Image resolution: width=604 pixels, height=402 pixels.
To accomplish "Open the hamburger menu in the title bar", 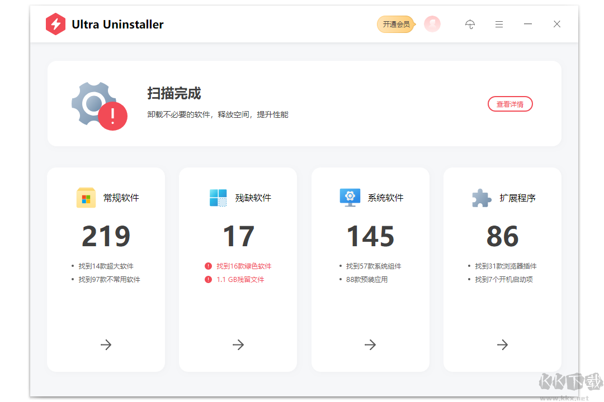I will (499, 24).
